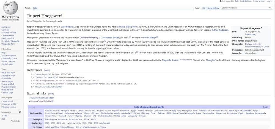Click Special pages in Tools
The width and height of the screenshot is (275, 129).
tap(7, 81)
